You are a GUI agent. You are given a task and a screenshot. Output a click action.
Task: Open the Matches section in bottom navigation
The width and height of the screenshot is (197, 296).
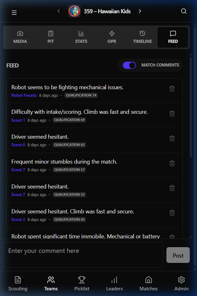click(x=148, y=280)
